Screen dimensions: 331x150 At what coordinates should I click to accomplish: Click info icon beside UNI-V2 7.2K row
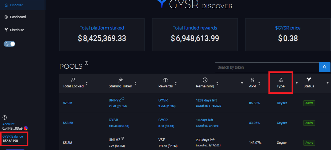coord(122,138)
